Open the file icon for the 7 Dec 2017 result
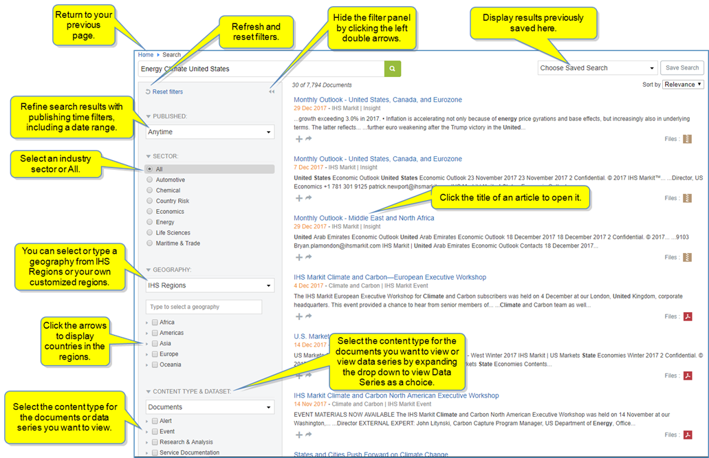The height and width of the screenshot is (458, 709). [687, 198]
